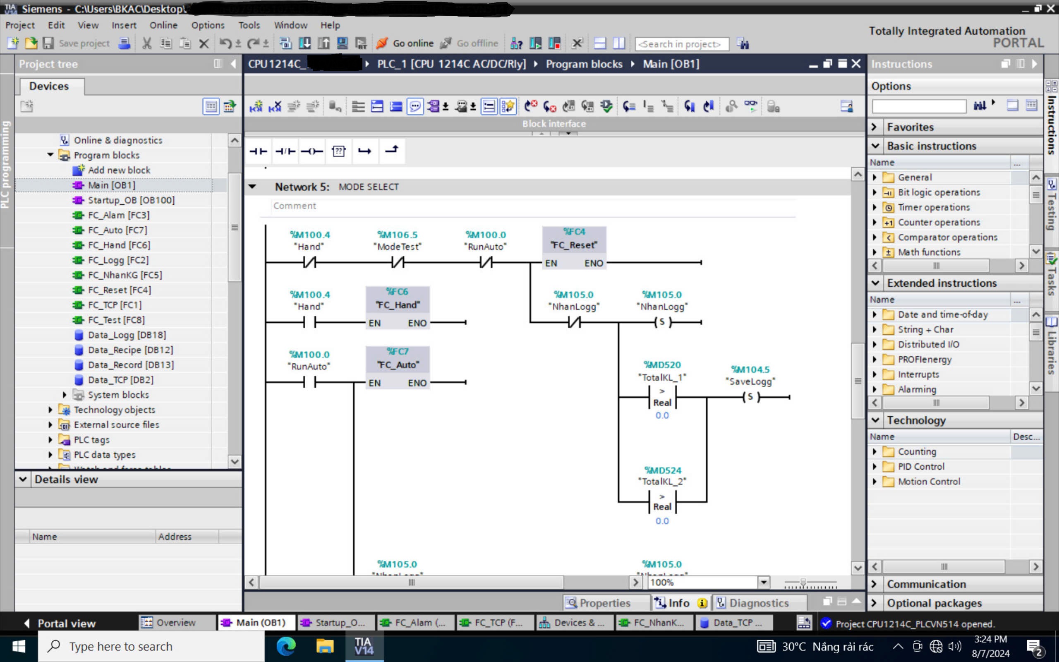Toggle split editor horizontally button
1059x662 pixels.
pyautogui.click(x=600, y=43)
